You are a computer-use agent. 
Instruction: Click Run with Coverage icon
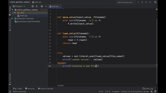146,2
